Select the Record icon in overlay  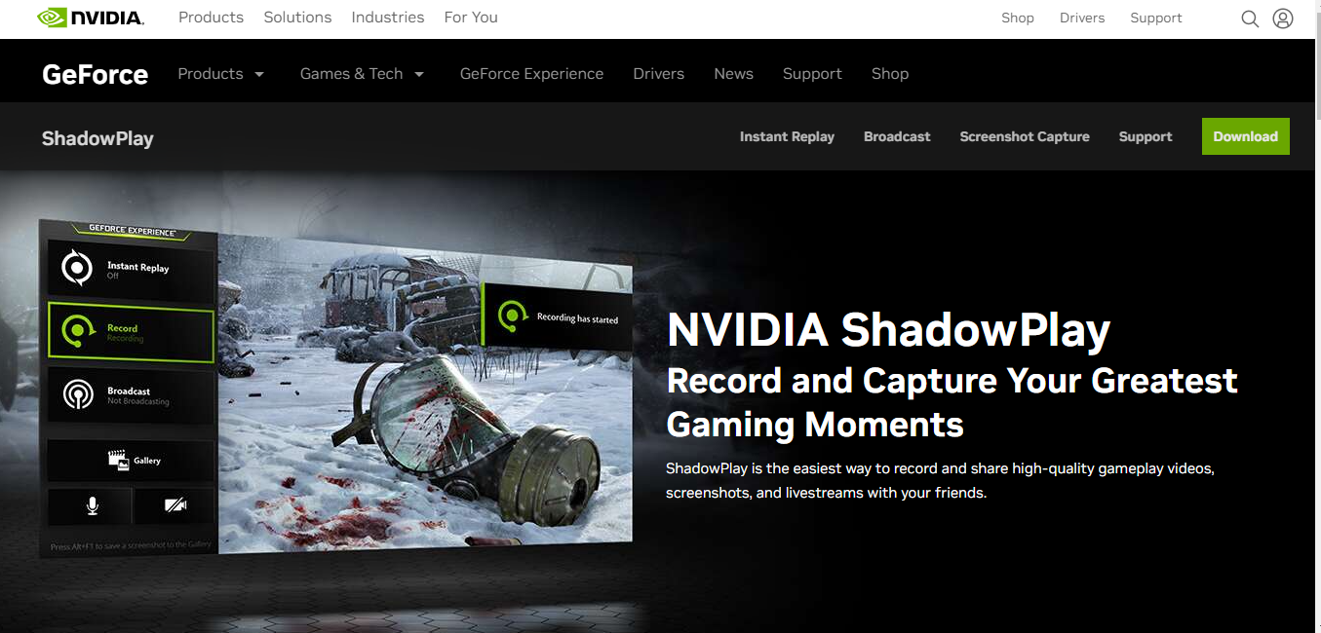click(x=77, y=331)
